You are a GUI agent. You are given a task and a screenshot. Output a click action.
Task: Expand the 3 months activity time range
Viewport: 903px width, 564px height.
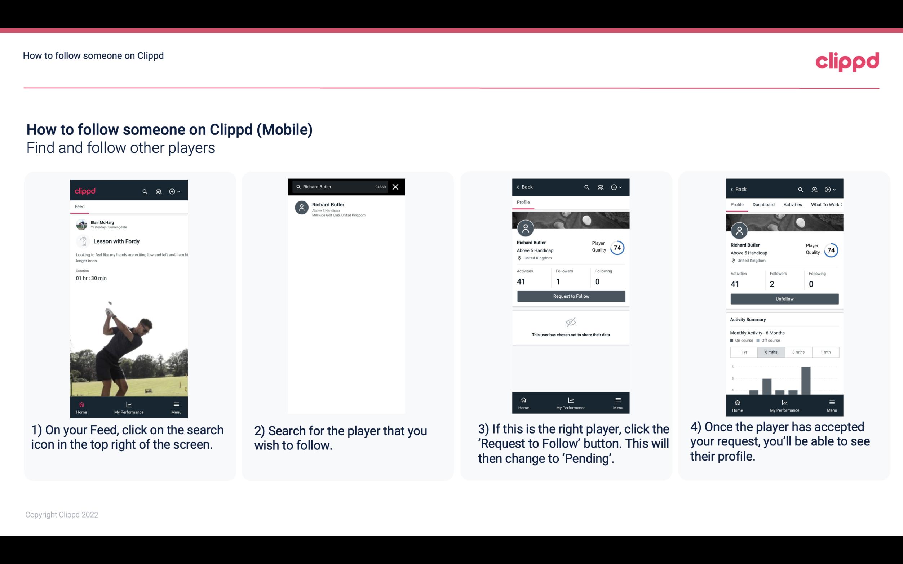coord(798,351)
